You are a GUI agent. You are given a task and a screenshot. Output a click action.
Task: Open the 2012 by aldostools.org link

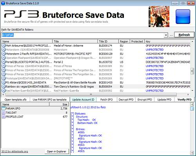tap(15, 151)
